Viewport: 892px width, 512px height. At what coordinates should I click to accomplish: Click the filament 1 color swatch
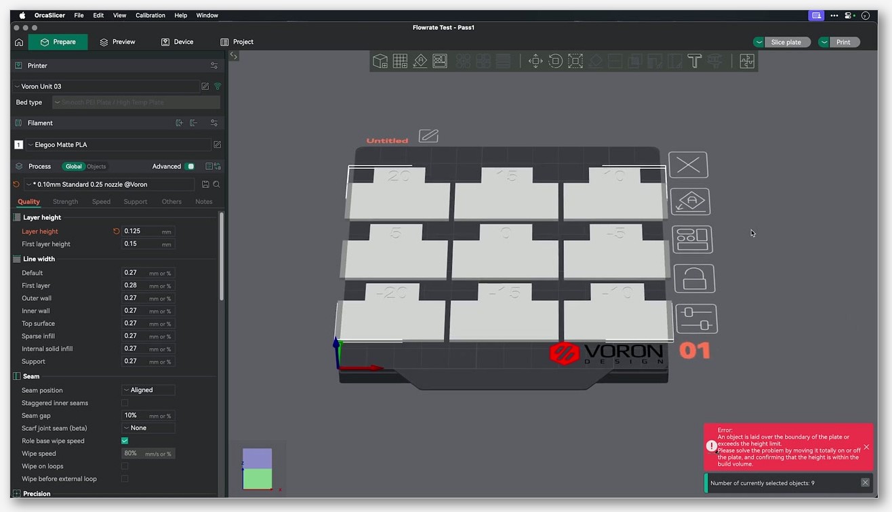coord(18,145)
